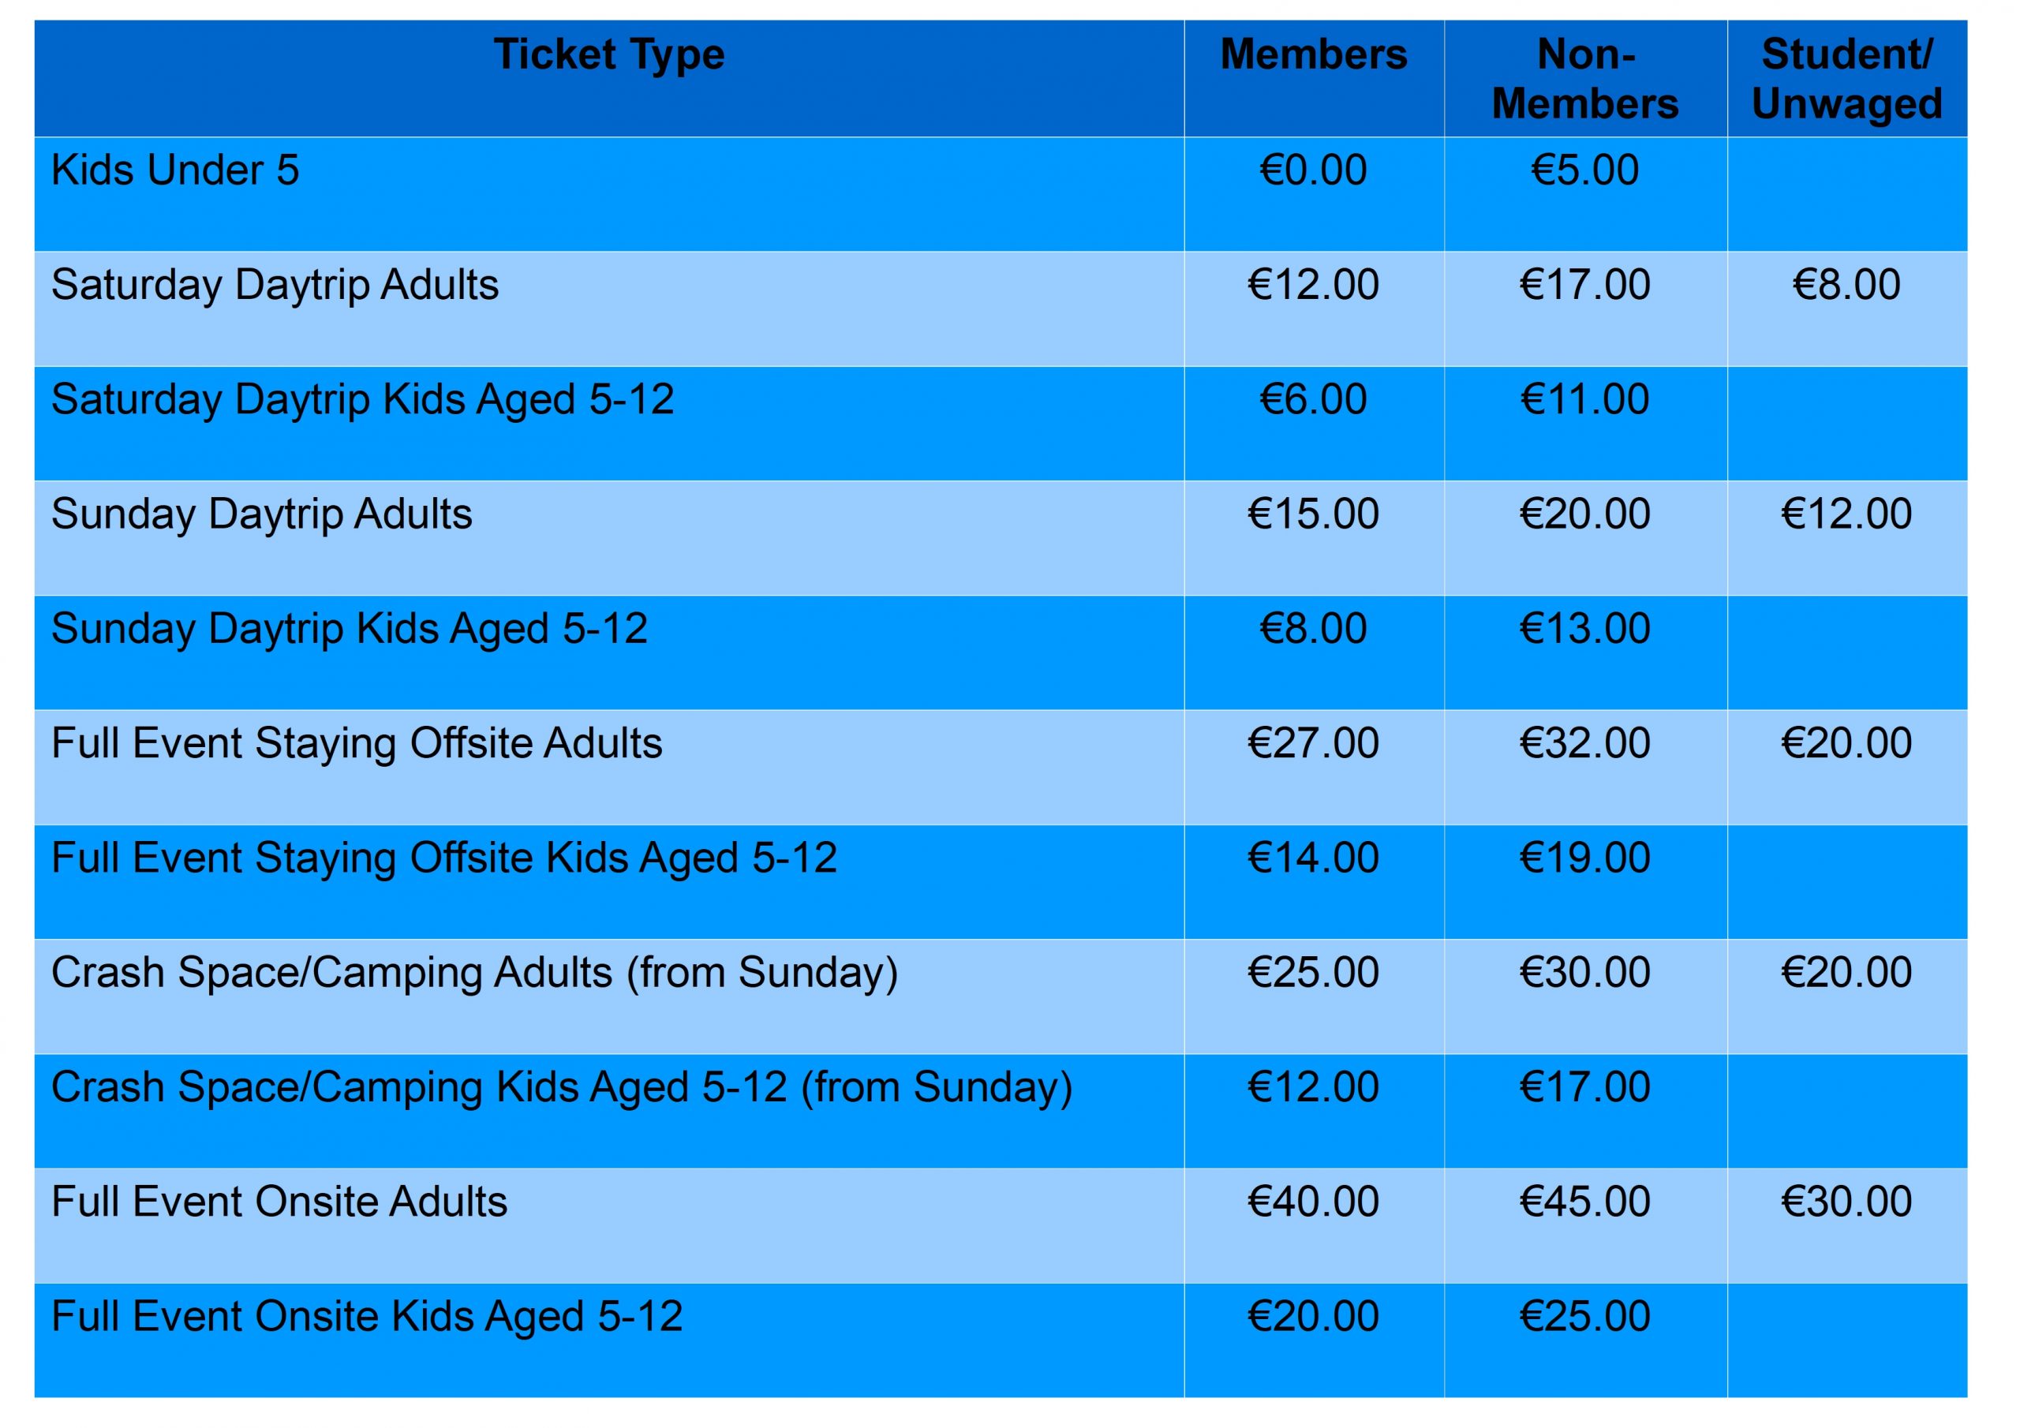Viewport: 2020px width, 1428px height.
Task: Click the €11.00 non-member price
Action: click(x=1585, y=399)
